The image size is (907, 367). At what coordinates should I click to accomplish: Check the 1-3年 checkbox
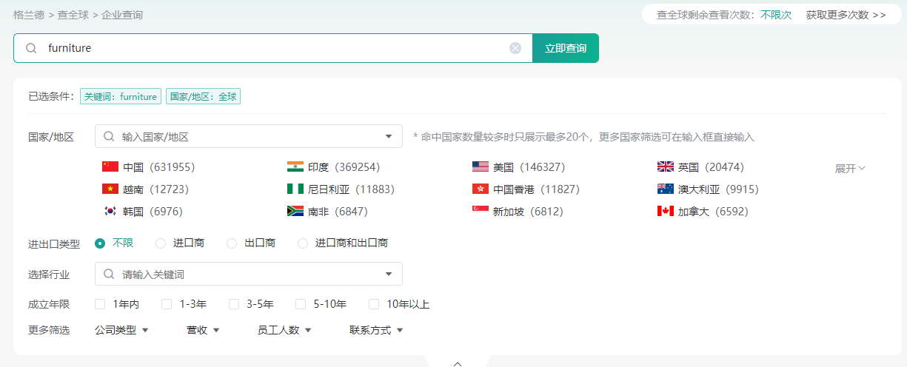[x=167, y=304]
